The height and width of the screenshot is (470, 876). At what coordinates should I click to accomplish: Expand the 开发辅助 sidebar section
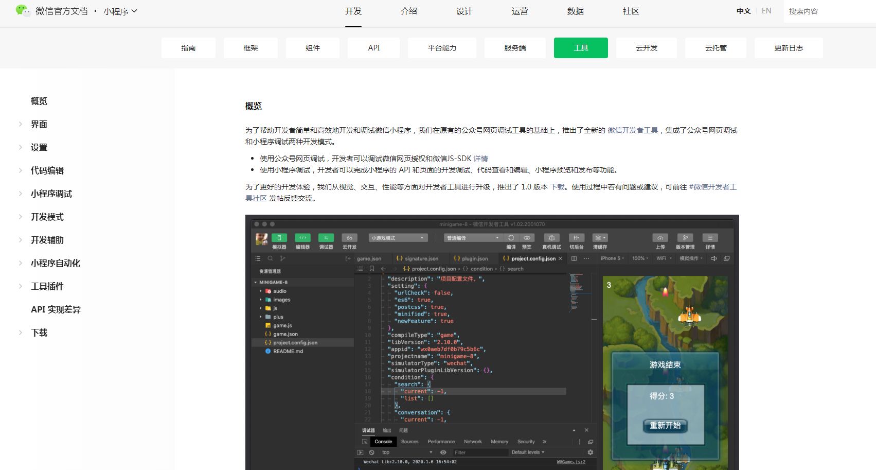[x=47, y=240]
